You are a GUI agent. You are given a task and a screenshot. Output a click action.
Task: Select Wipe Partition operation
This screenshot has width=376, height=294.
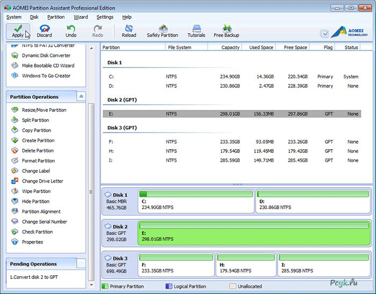click(36, 191)
